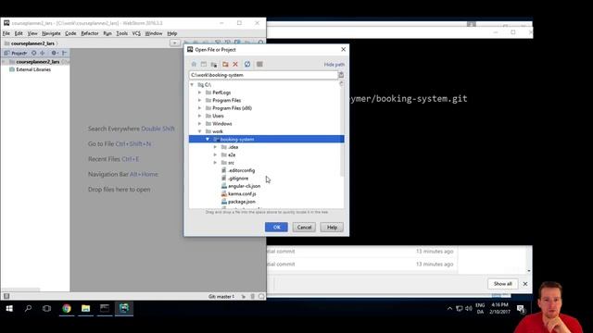Click taskbar search icon
Screen dimensions: 593x333
29,308
